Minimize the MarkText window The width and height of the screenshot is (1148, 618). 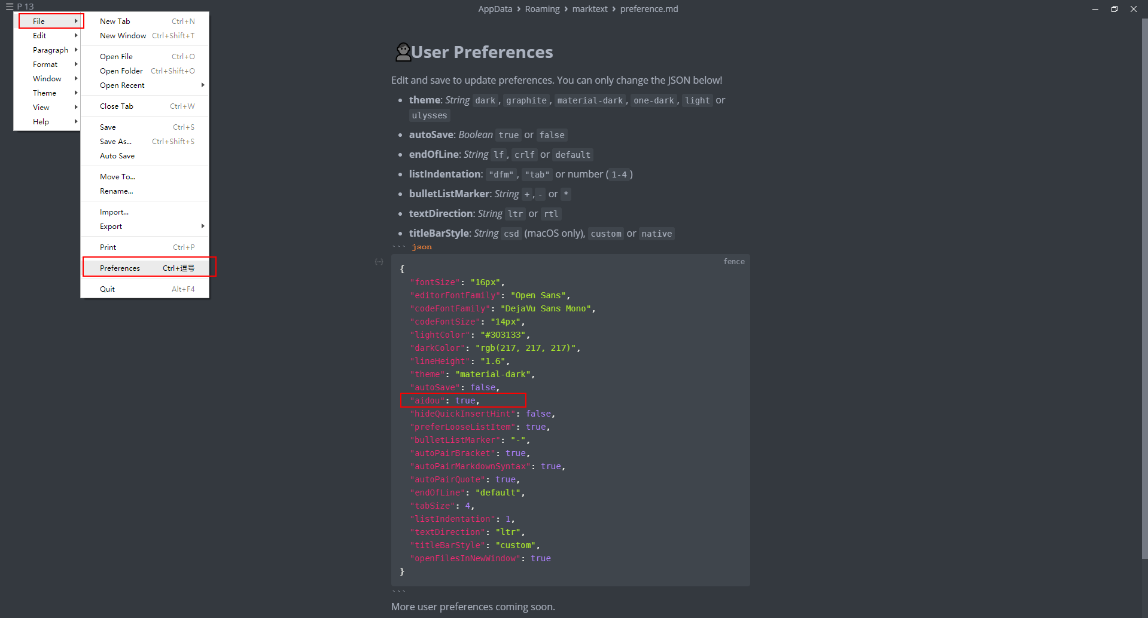[x=1095, y=9]
